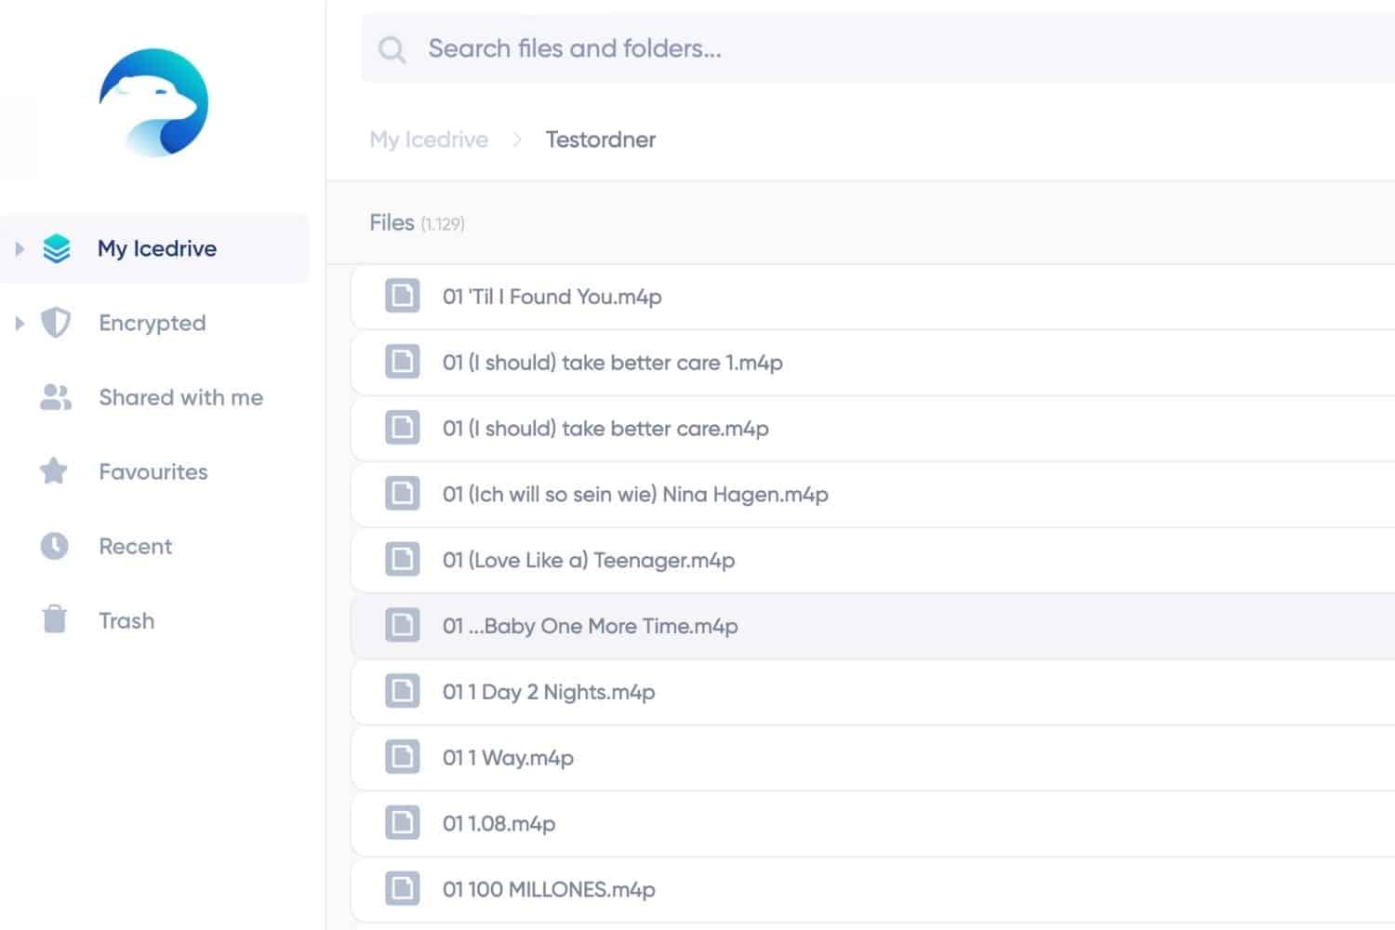1395x930 pixels.
Task: Select file 01 1.08.m4p
Action: point(873,824)
